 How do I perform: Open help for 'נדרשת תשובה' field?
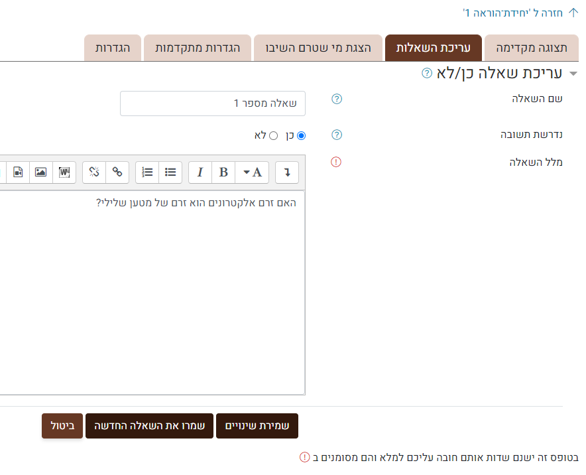pyautogui.click(x=336, y=135)
